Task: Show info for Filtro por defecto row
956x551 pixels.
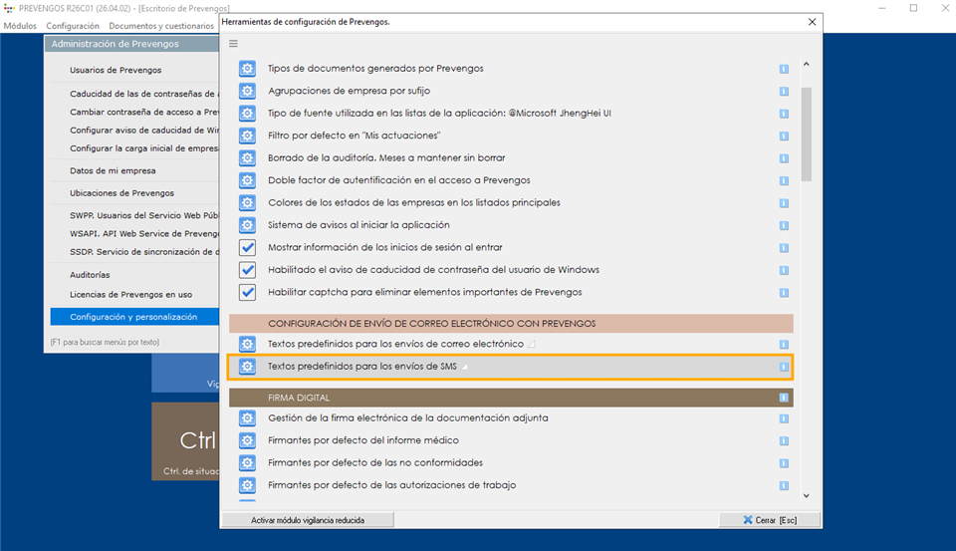Action: [784, 137]
